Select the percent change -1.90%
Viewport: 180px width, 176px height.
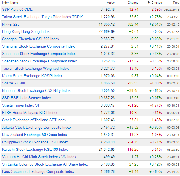pos(156,83)
